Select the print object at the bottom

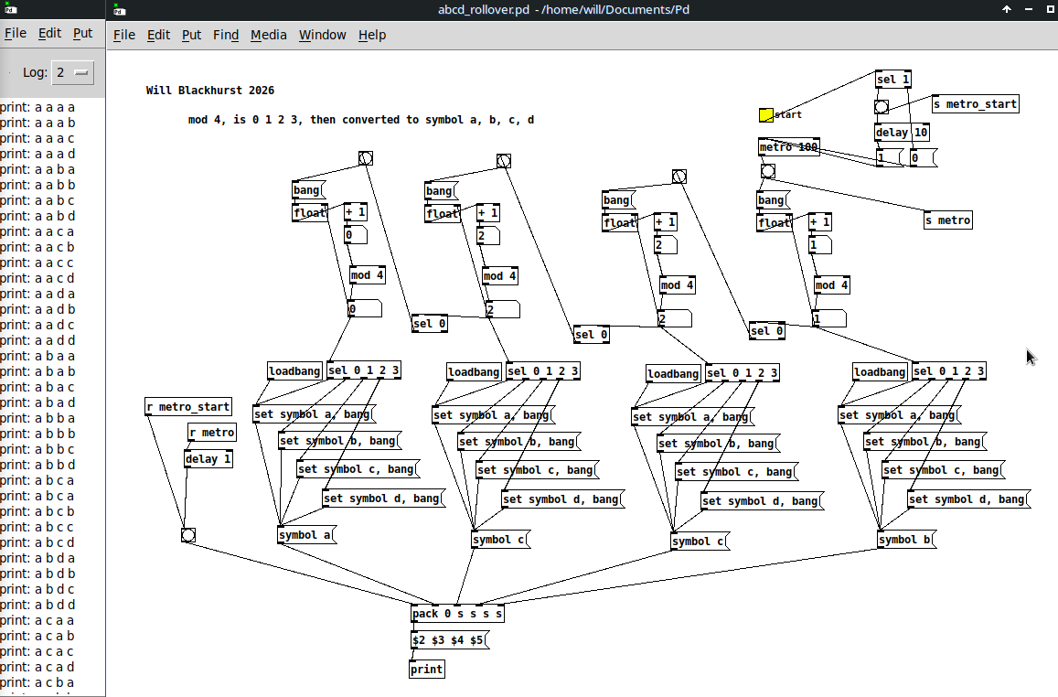click(426, 669)
